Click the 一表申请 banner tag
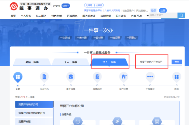 tap(82, 38)
